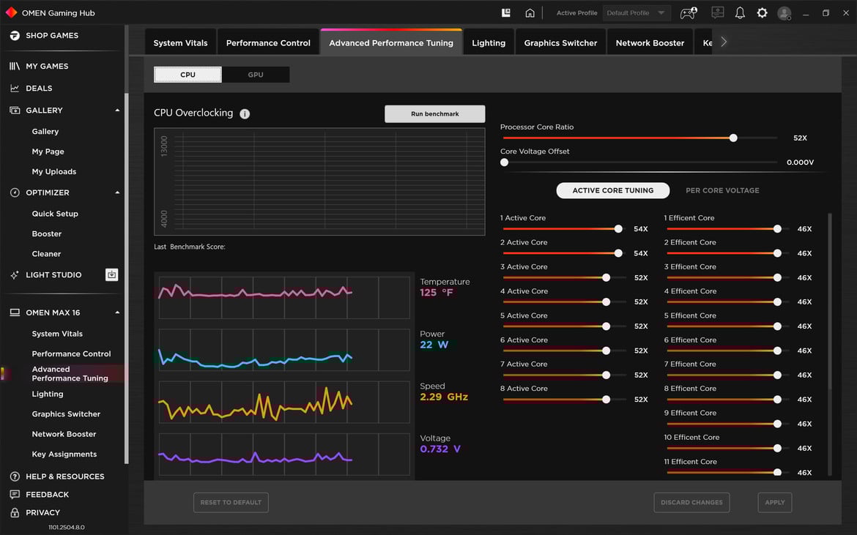
Task: Click the CPU Overclocking info icon
Action: [x=245, y=113]
